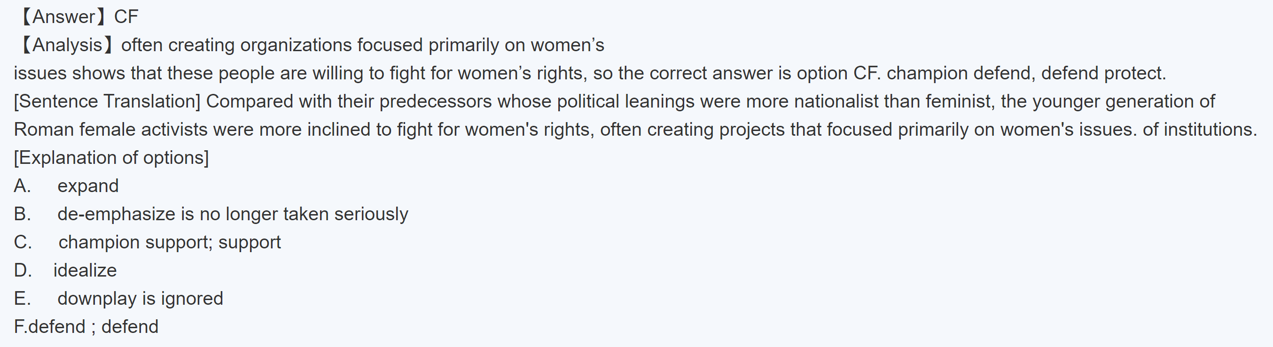The width and height of the screenshot is (1273, 347).
Task: Click the word 'expand' in option A
Action: point(88,185)
